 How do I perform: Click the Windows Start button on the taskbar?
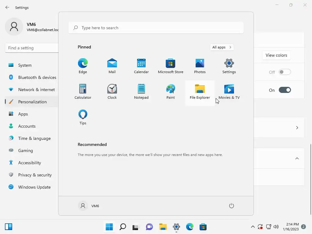[x=109, y=227]
